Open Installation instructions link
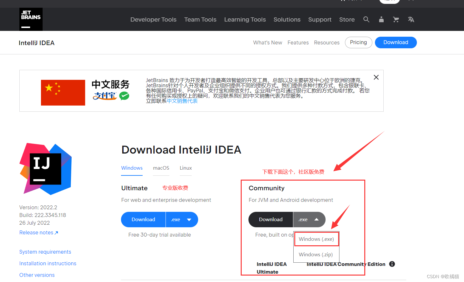Image resolution: width=464 pixels, height=282 pixels. 48,263
